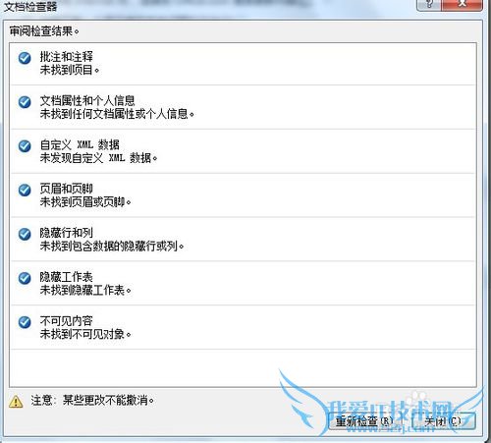Click 未找到任何文档属性或个人信息 result text
The height and width of the screenshot is (443, 491).
click(117, 114)
